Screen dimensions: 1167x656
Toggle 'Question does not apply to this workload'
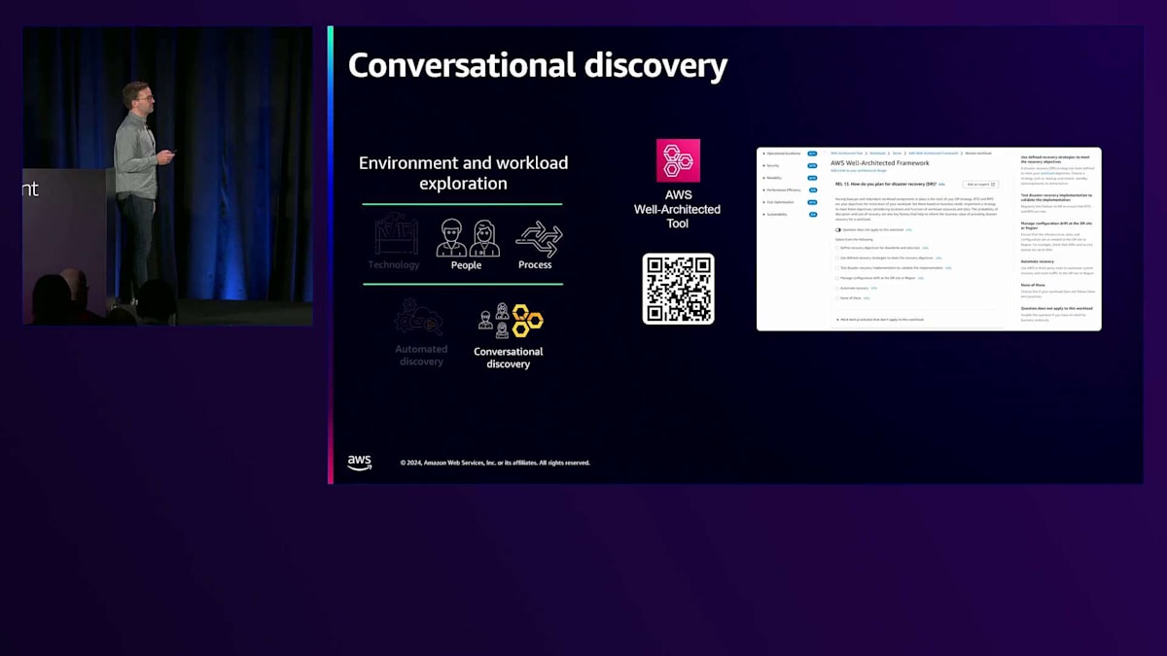point(838,229)
